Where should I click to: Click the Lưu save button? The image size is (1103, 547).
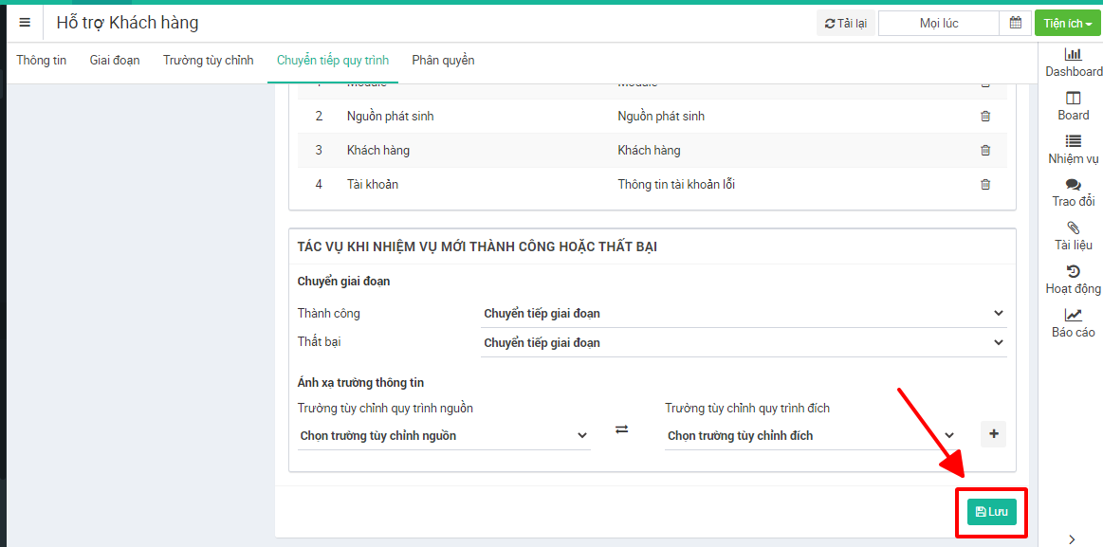point(991,512)
